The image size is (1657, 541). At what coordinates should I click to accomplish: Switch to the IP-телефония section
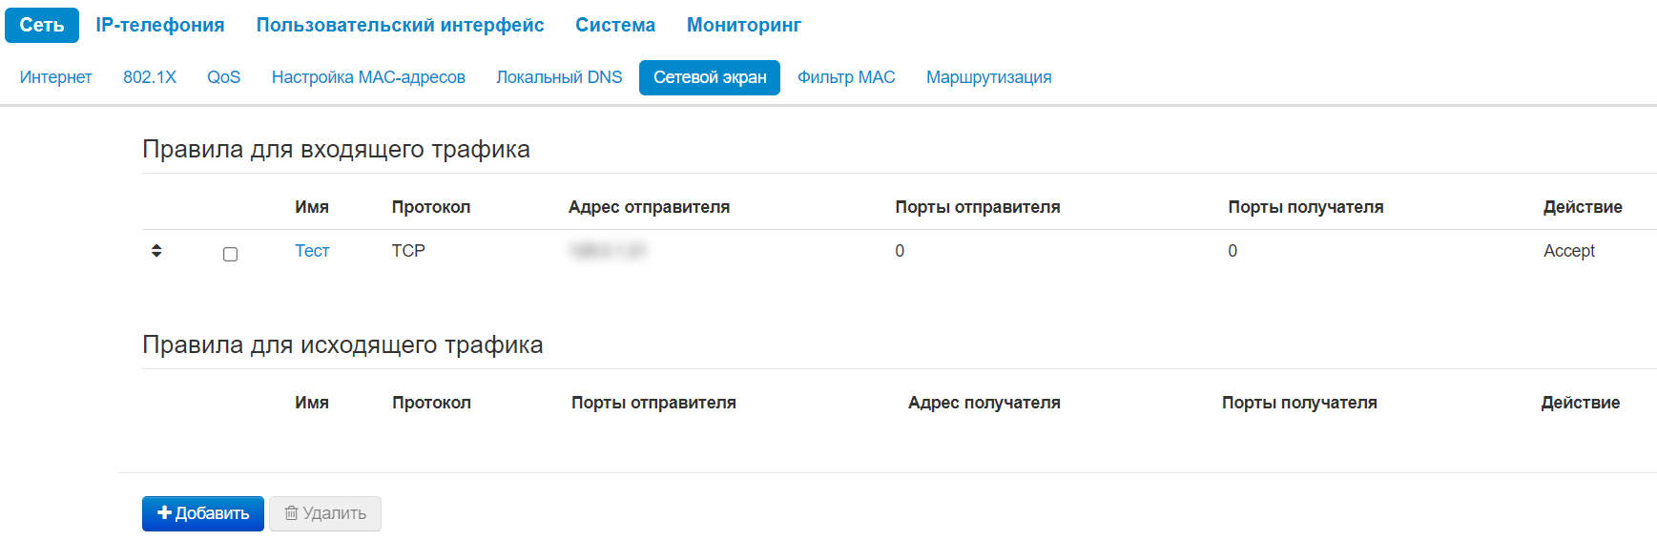pyautogui.click(x=160, y=25)
